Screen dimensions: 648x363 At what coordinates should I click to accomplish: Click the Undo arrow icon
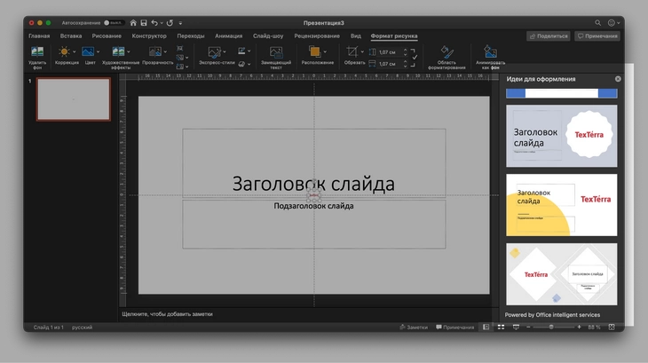(x=154, y=23)
